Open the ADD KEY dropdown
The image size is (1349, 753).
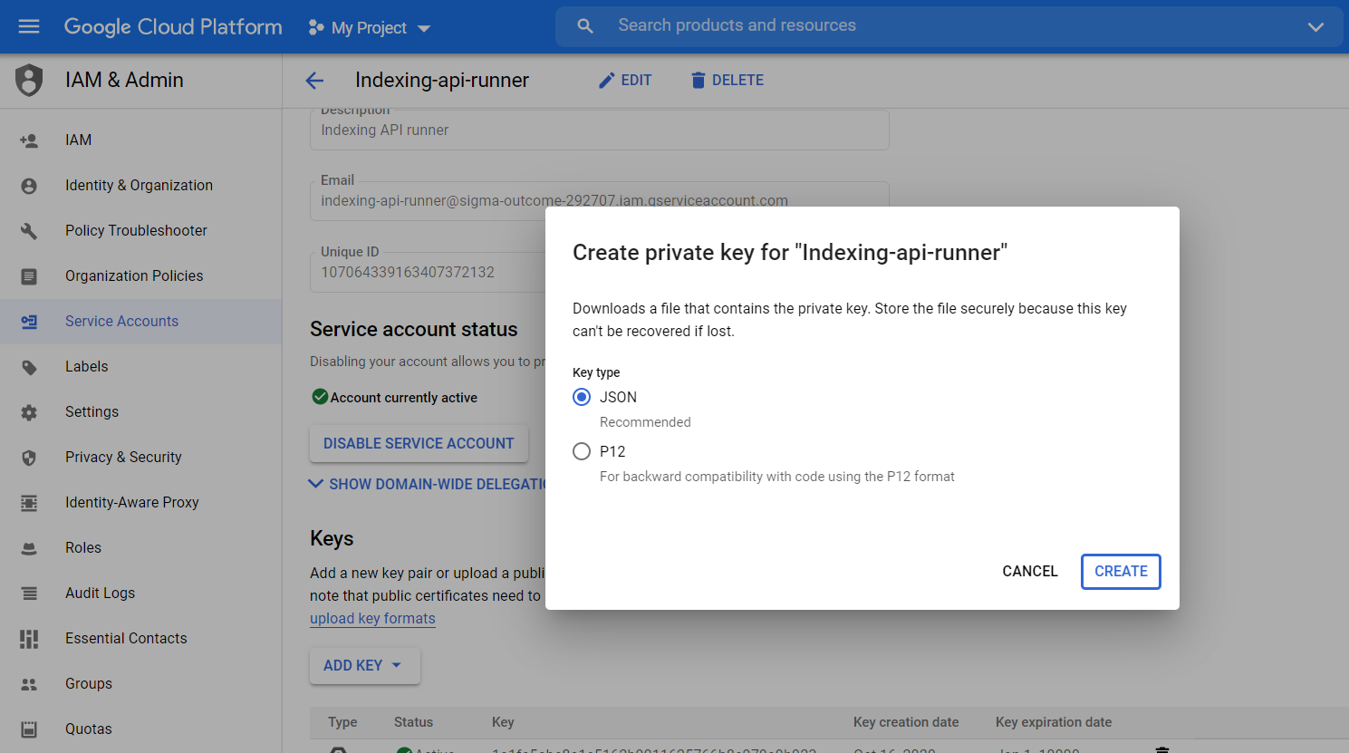pos(365,665)
